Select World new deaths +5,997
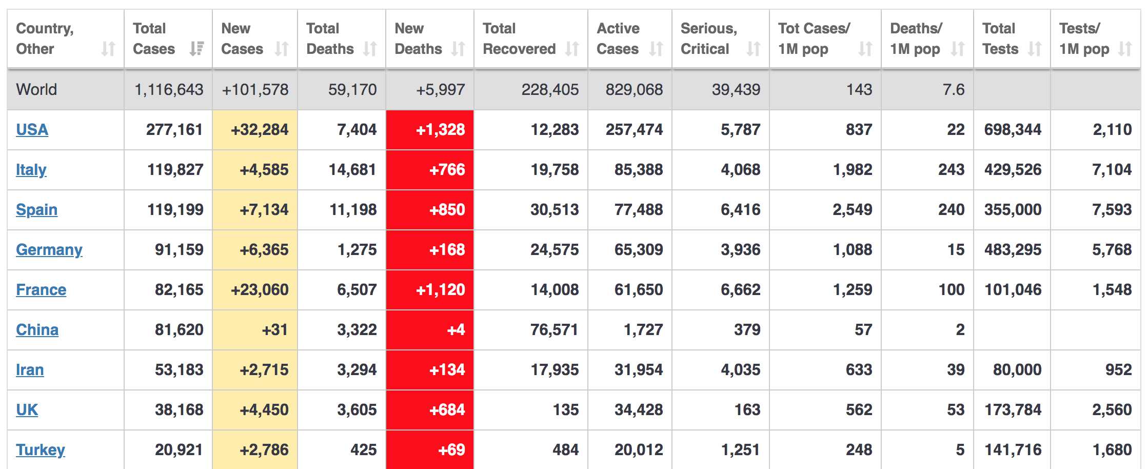The height and width of the screenshot is (469, 1148). pos(441,90)
